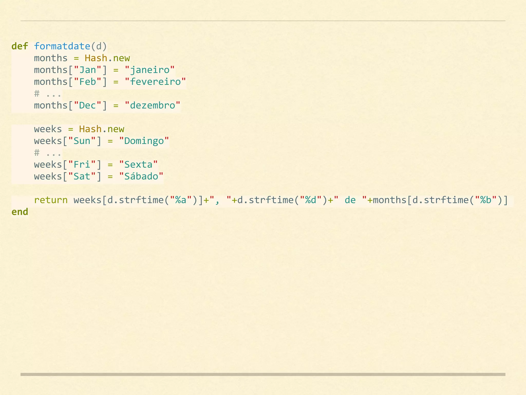This screenshot has width=526, height=395.
Task: Click the first comment line '# ...'
Action: point(48,94)
